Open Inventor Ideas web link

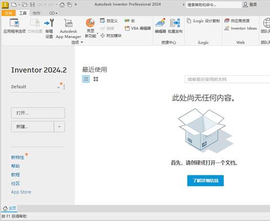click(240, 28)
